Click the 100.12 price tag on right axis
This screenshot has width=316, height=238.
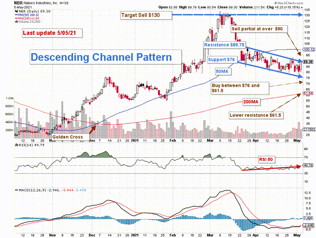tap(309, 49)
